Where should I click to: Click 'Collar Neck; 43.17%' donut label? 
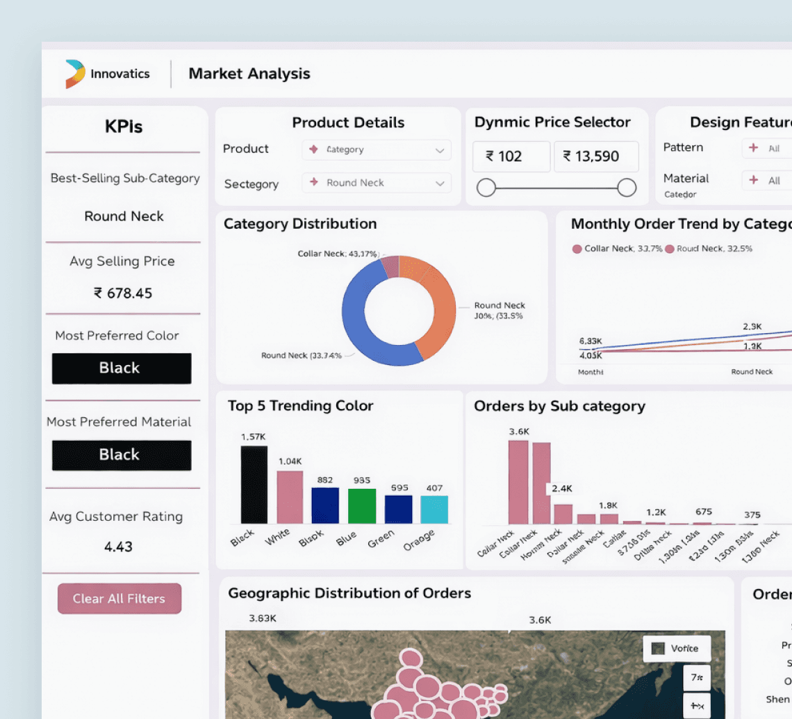338,254
